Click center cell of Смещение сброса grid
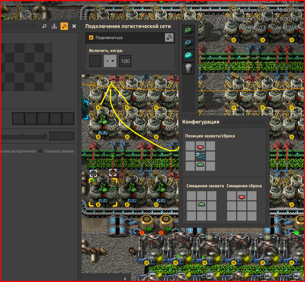 242,206
